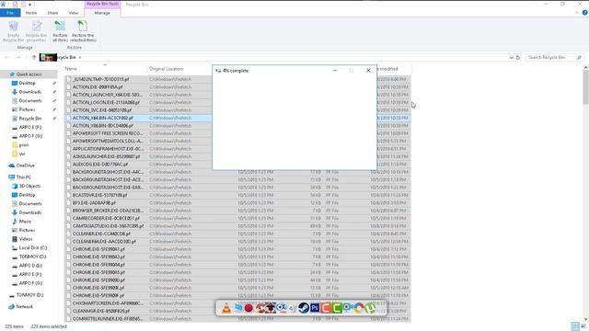Open Music folder under This PC

[25, 222]
